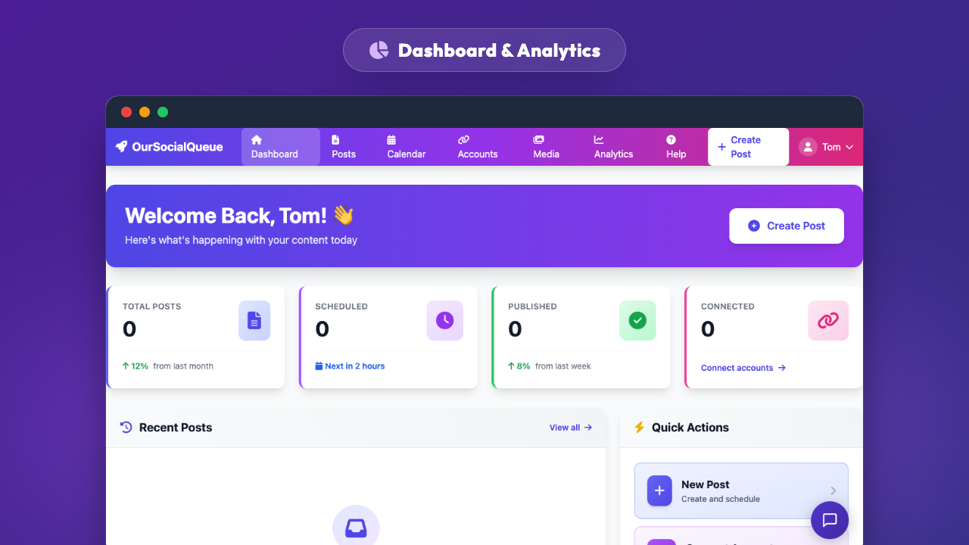The height and width of the screenshot is (545, 969).
Task: Click the Accounts link icon
Action: click(x=463, y=140)
